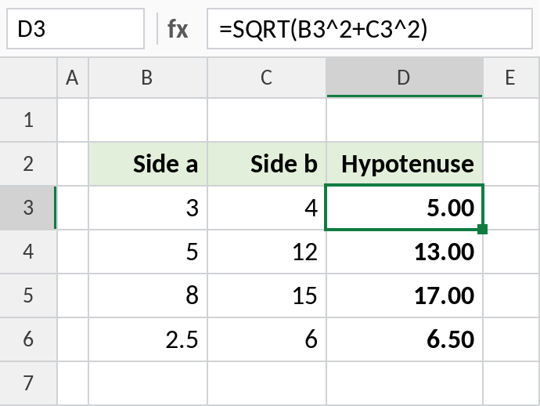Click the fill handle of cell D3
Screen dimensions: 540x406
tap(483, 229)
